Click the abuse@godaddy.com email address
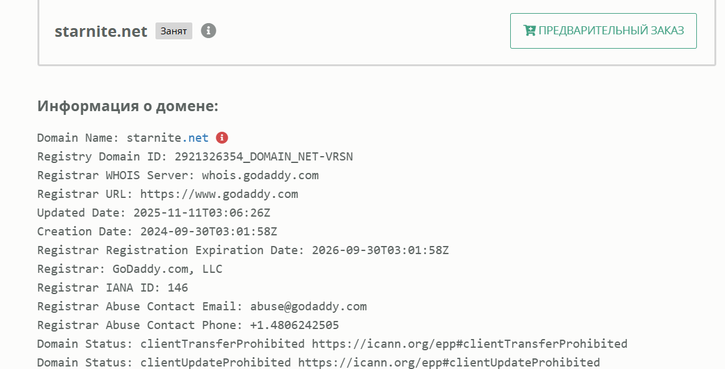Viewport: 725px width, 369px height. [308, 307]
